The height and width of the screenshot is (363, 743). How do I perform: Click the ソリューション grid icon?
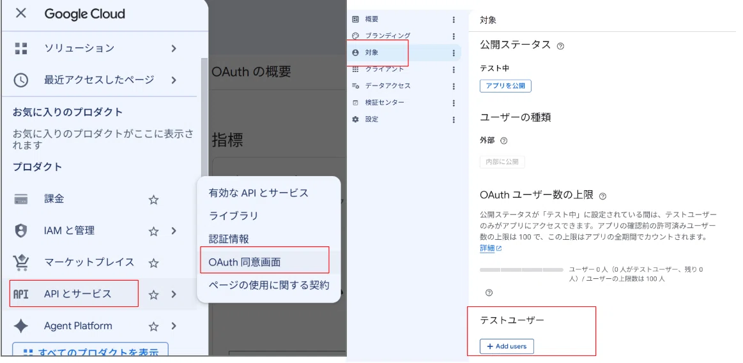click(x=21, y=48)
